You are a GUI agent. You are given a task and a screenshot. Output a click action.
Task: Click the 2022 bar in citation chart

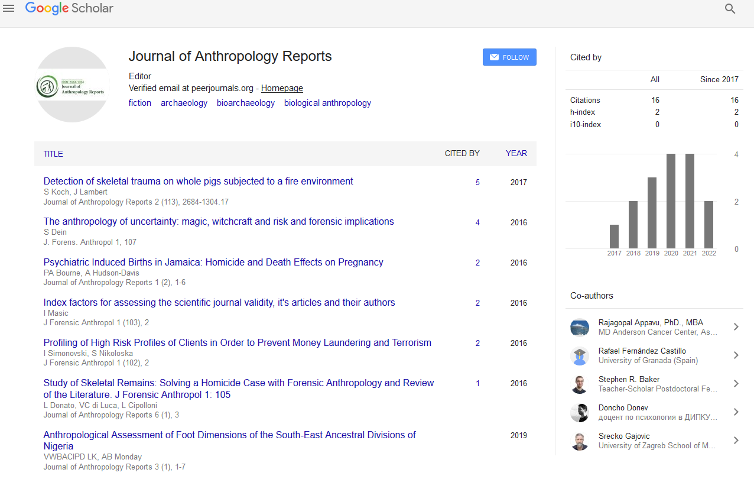coord(708,225)
